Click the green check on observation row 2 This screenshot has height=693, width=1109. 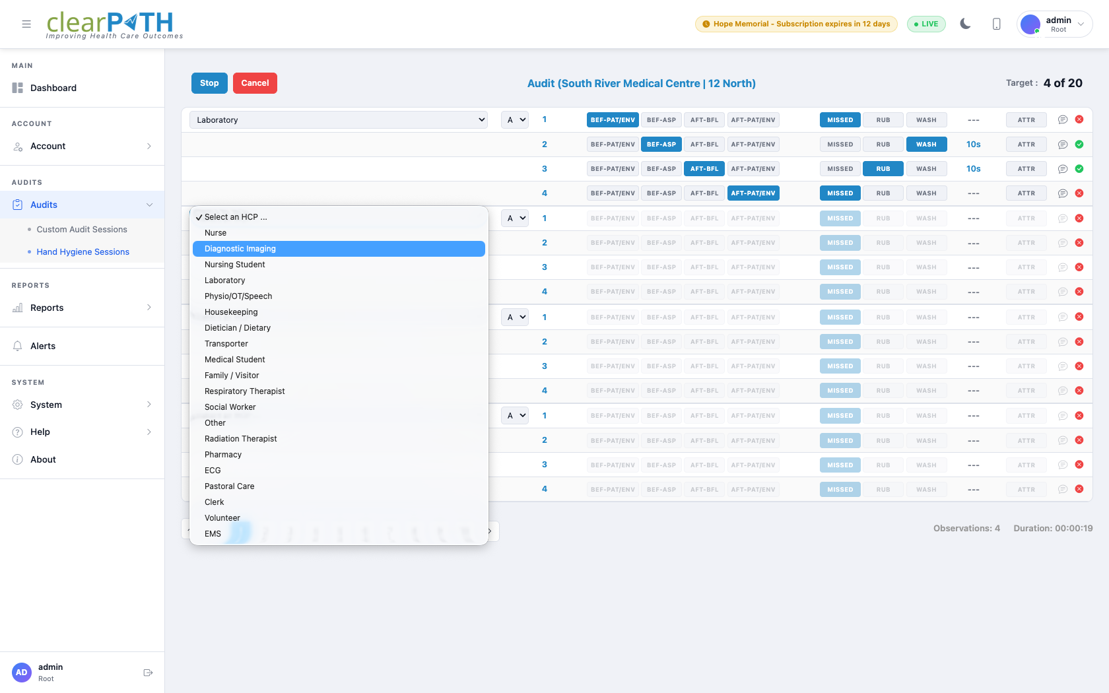click(1080, 144)
